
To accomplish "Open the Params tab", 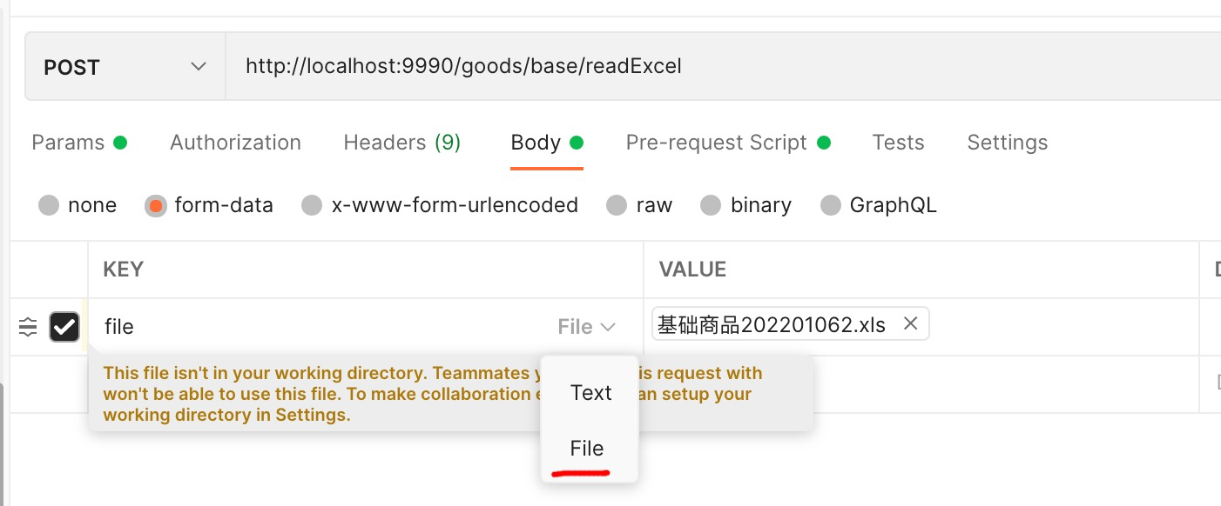I will point(68,142).
